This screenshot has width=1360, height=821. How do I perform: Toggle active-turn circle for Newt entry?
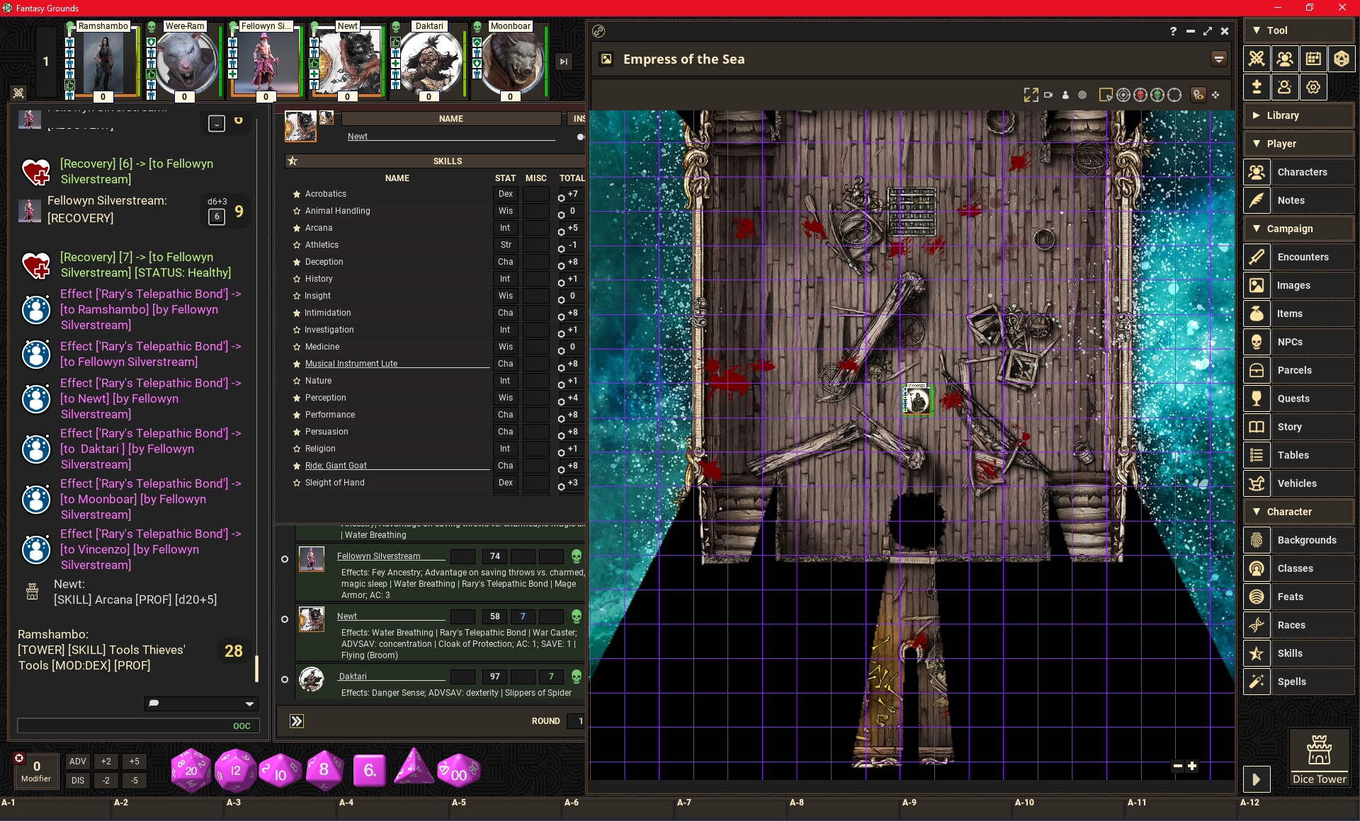pos(285,619)
